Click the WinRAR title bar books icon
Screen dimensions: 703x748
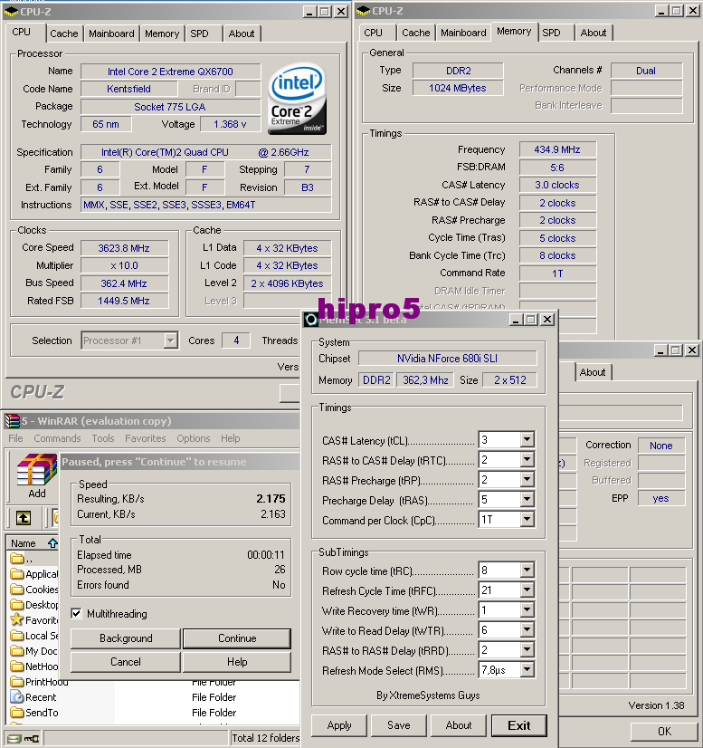coord(12,421)
